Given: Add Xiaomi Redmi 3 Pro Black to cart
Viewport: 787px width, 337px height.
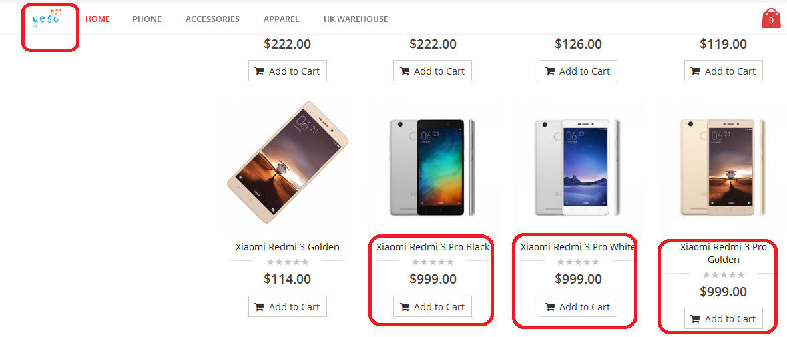Looking at the screenshot, I should [x=433, y=307].
